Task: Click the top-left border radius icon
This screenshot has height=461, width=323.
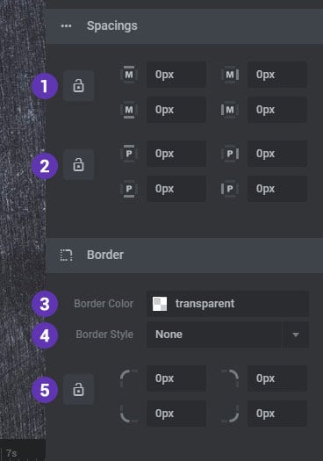Action: point(129,378)
